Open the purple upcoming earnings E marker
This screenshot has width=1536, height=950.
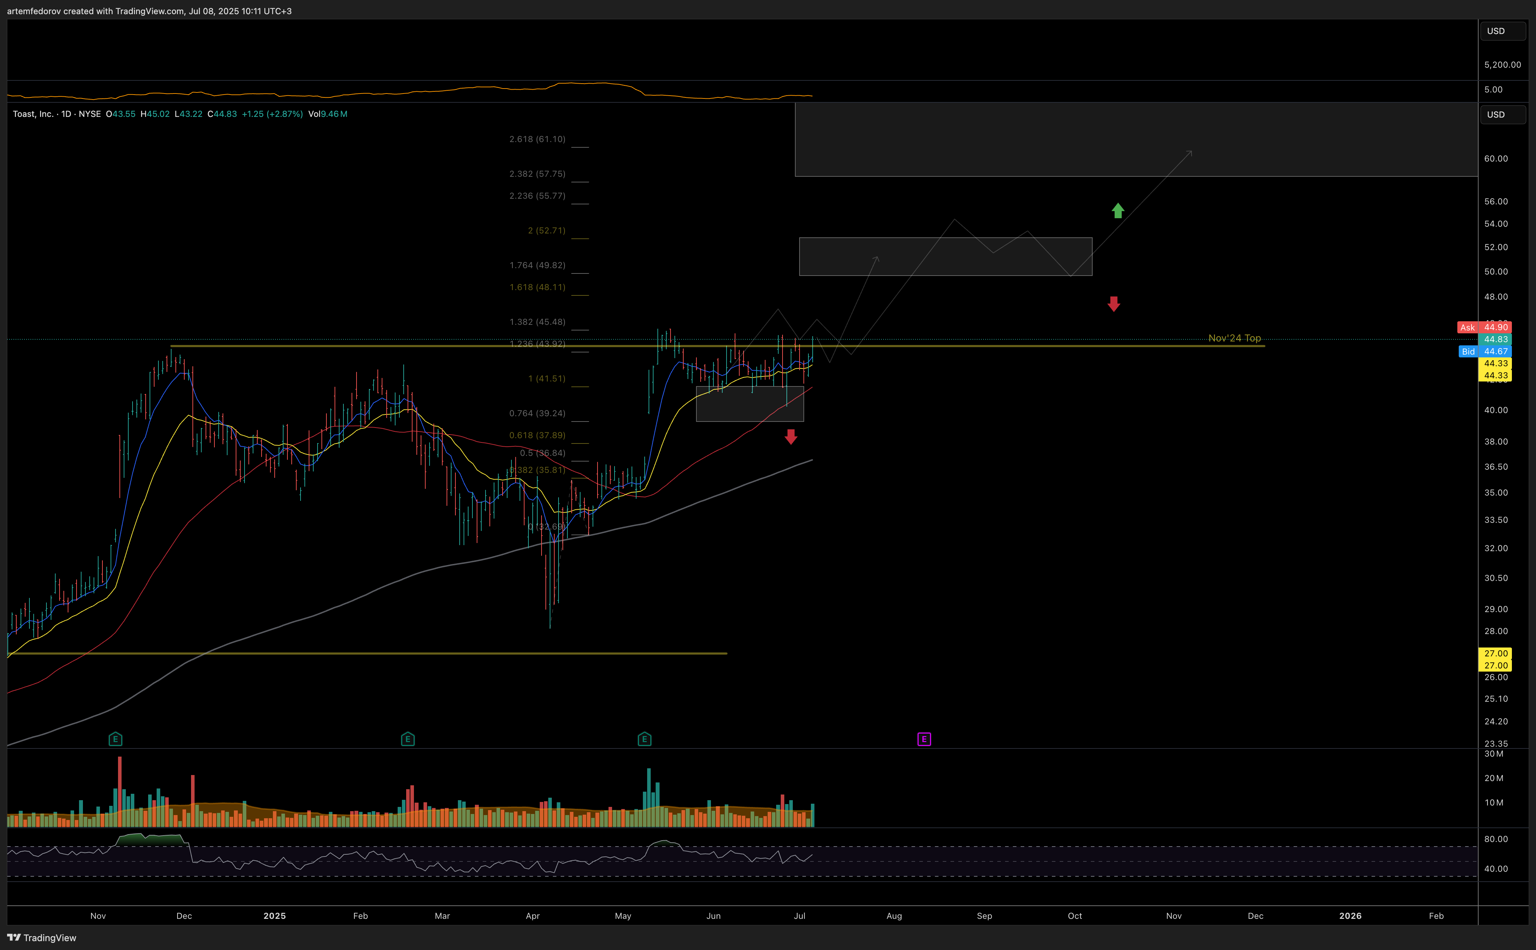[x=924, y=739]
